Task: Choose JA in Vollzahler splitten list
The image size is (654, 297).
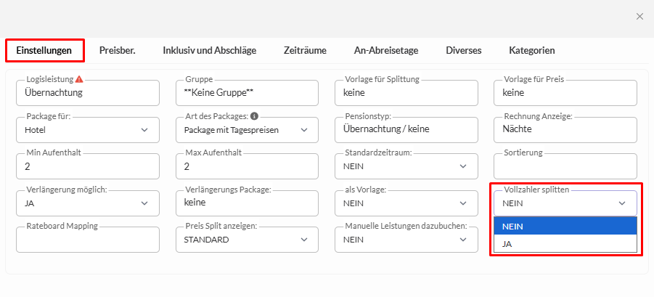Action: (565, 245)
